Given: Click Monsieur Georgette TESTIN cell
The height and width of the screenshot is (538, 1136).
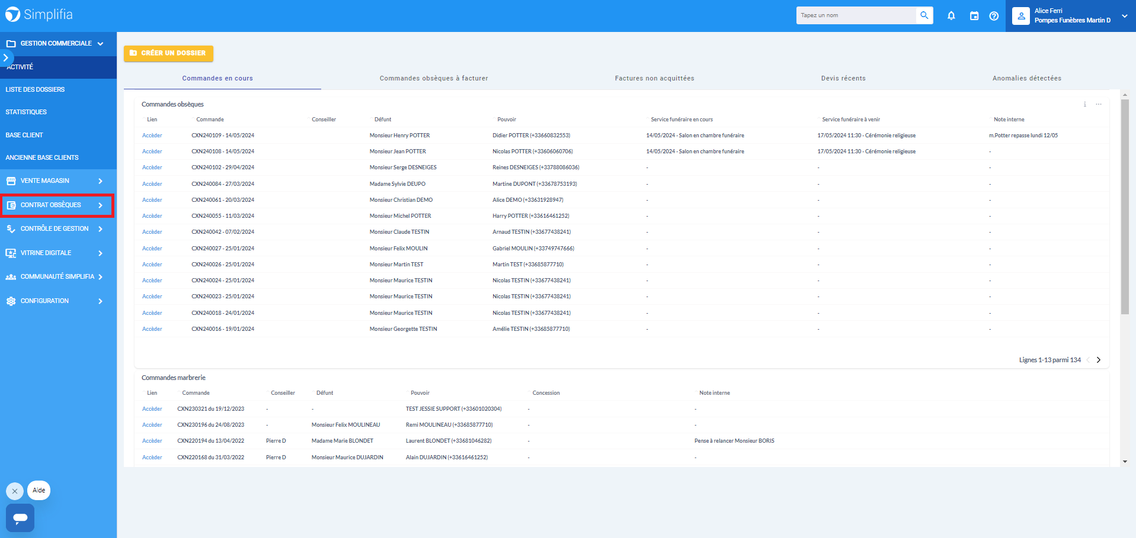Looking at the screenshot, I should point(404,329).
